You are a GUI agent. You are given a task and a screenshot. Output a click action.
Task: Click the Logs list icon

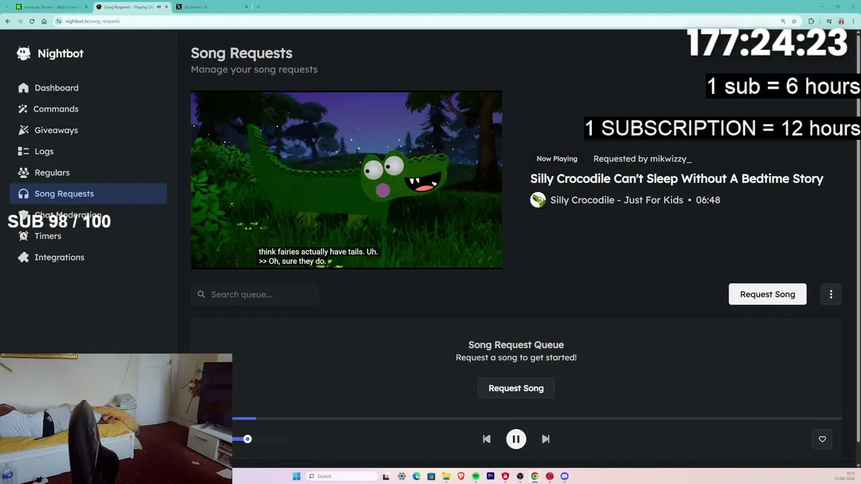tap(24, 151)
